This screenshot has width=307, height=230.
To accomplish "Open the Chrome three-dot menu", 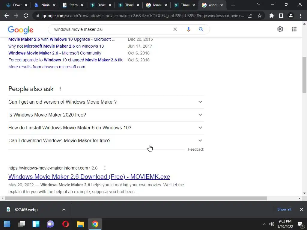I will [300, 16].
